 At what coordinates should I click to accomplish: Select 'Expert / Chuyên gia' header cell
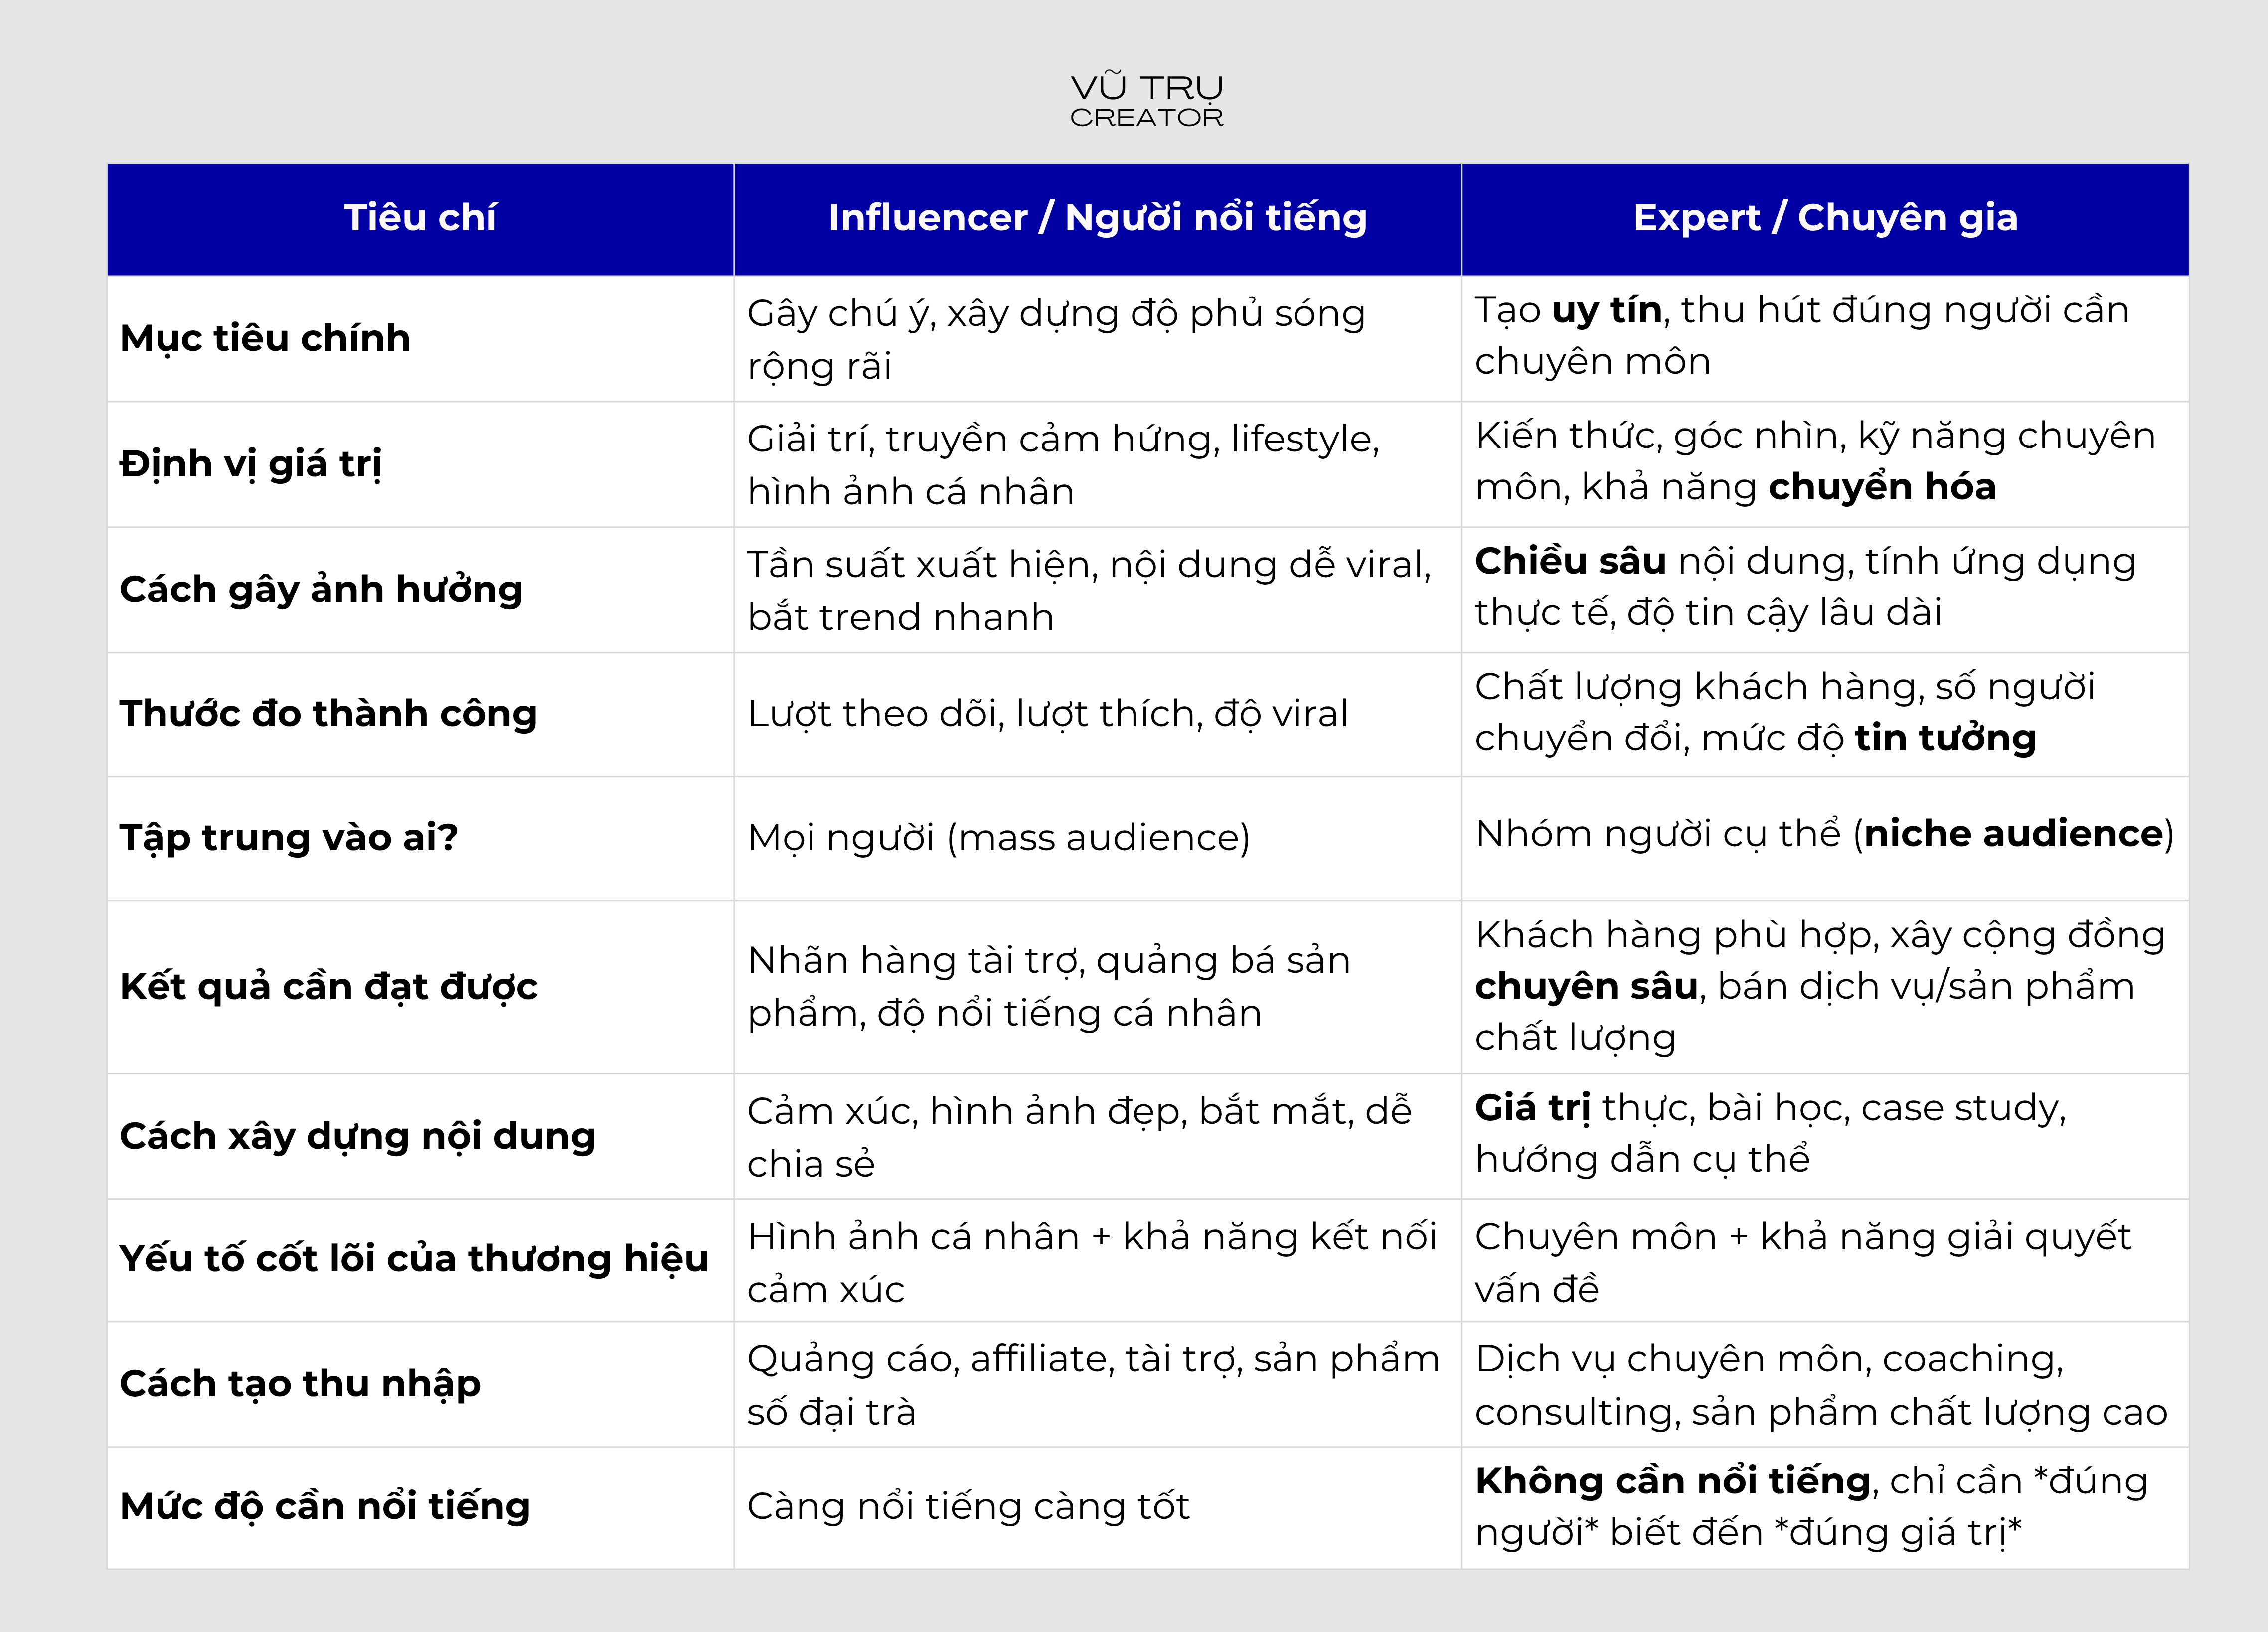coord(1825,218)
